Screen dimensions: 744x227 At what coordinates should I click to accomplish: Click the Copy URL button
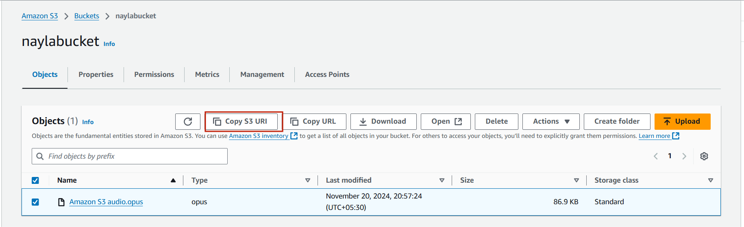315,122
